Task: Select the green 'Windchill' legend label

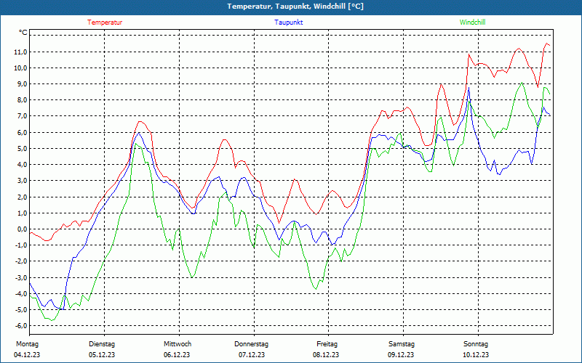Action: point(472,23)
